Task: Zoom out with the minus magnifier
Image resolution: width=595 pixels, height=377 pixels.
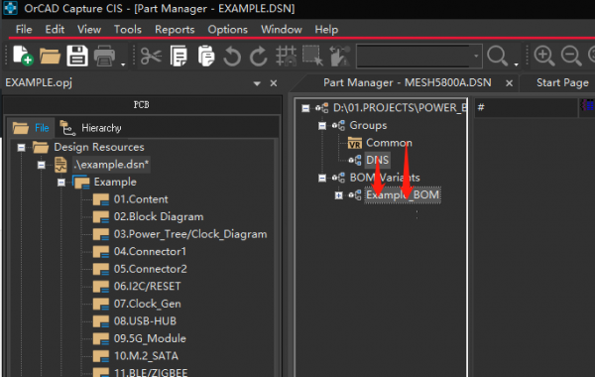Action: pyautogui.click(x=571, y=56)
